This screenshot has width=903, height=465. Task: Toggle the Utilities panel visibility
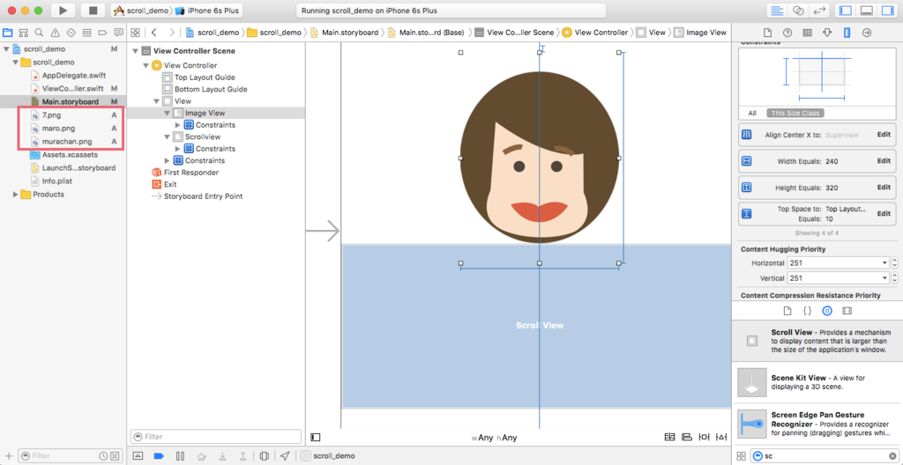click(885, 11)
